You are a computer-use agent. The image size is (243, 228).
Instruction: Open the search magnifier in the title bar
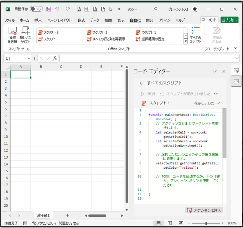click(x=155, y=9)
